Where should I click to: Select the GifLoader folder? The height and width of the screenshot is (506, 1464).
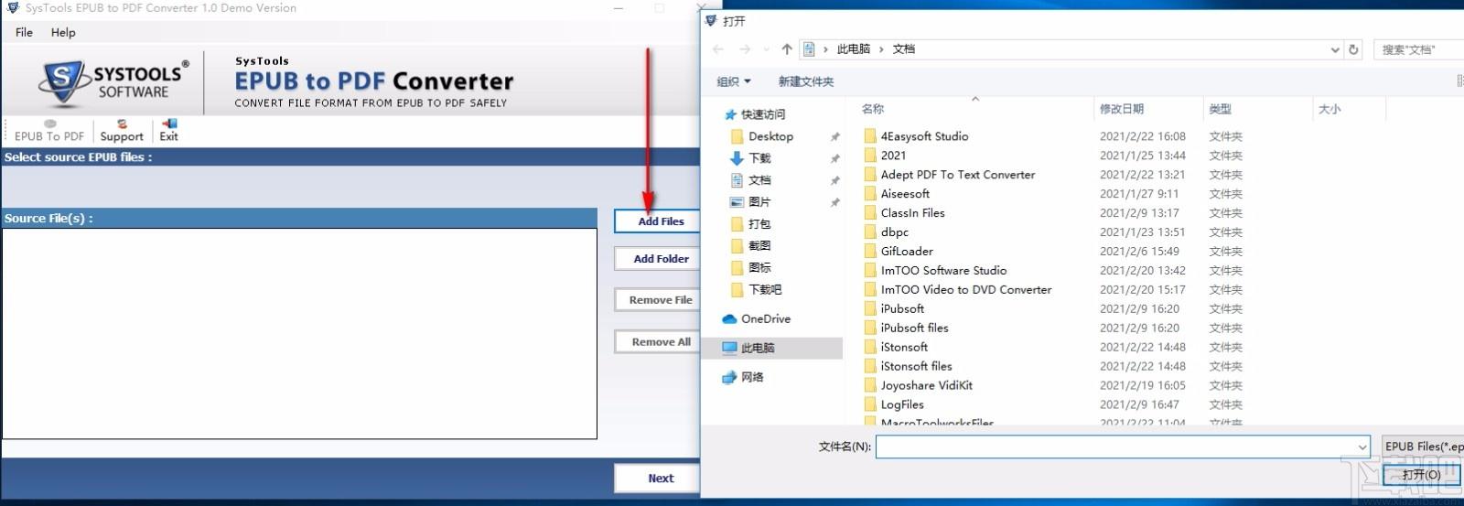click(907, 252)
